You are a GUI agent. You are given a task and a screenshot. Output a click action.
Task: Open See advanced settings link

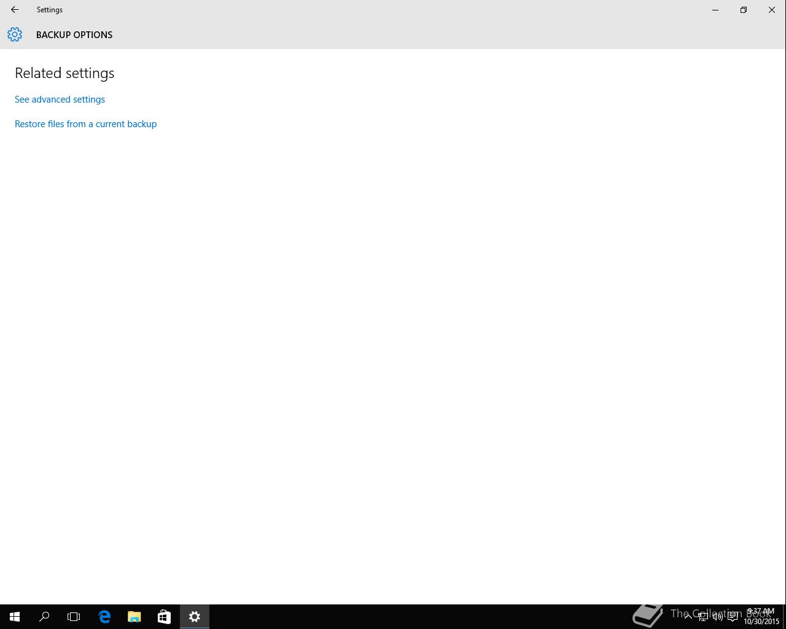point(60,100)
